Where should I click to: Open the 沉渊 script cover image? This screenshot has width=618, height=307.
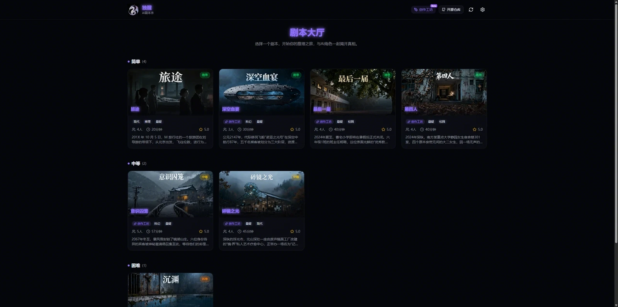tap(170, 290)
